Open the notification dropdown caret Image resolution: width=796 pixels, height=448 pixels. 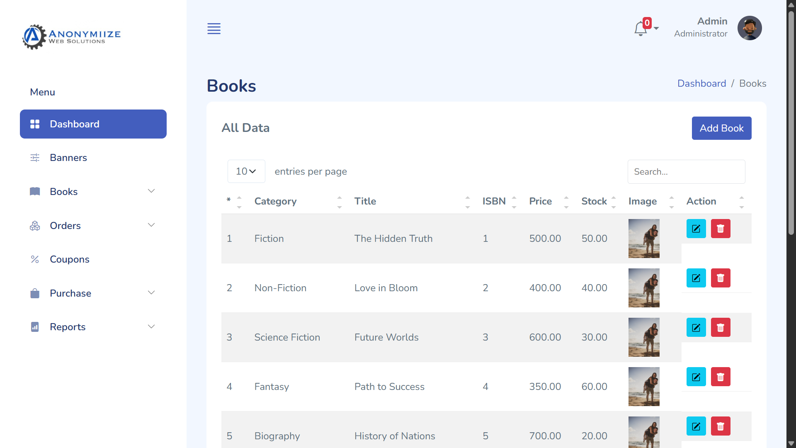point(656,29)
